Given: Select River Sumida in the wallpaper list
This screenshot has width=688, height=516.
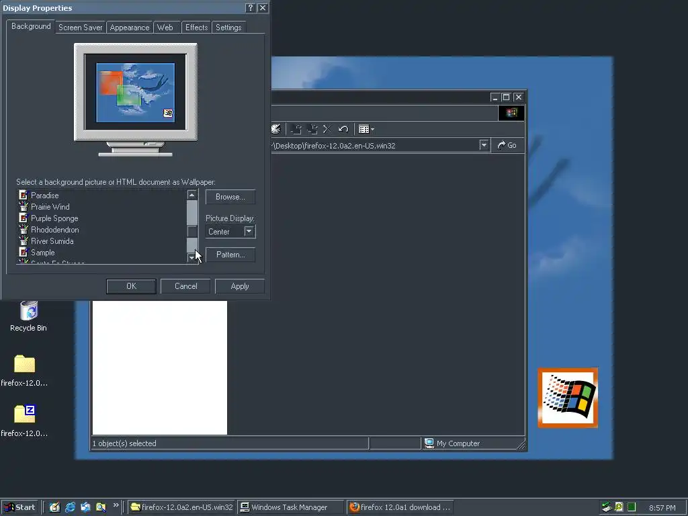Looking at the screenshot, I should click(x=52, y=241).
